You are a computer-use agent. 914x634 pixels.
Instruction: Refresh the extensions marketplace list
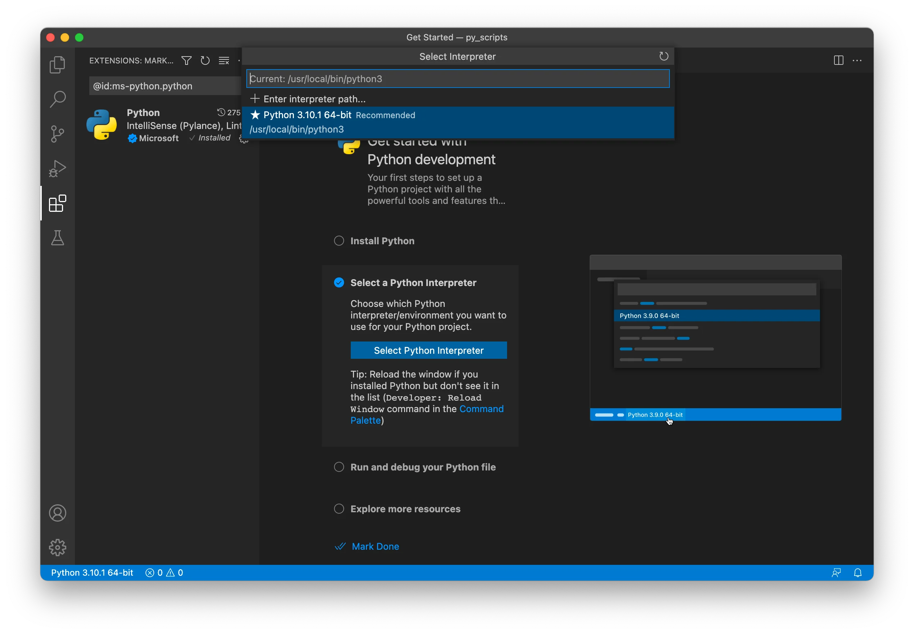pos(205,61)
